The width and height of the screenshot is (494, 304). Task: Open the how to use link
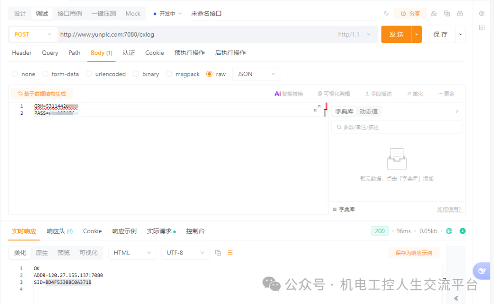point(450,209)
